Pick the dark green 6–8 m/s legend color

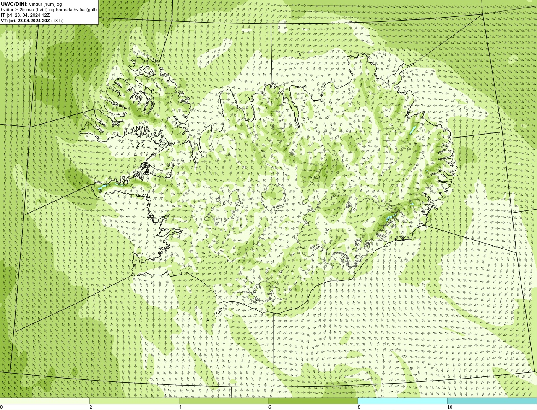tap(313, 401)
